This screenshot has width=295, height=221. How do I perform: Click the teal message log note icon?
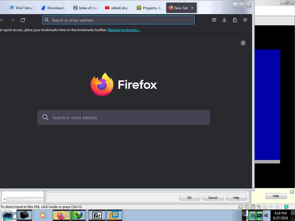(286, 207)
